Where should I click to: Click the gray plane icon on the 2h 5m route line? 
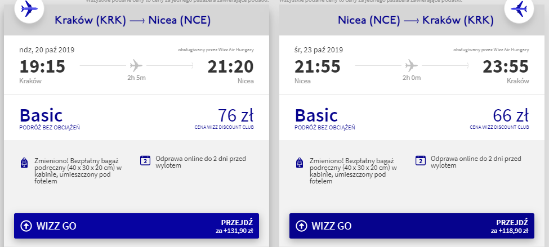[136, 65]
